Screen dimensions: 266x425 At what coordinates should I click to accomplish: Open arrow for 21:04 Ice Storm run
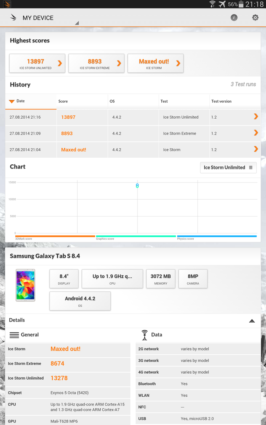pos(256,149)
